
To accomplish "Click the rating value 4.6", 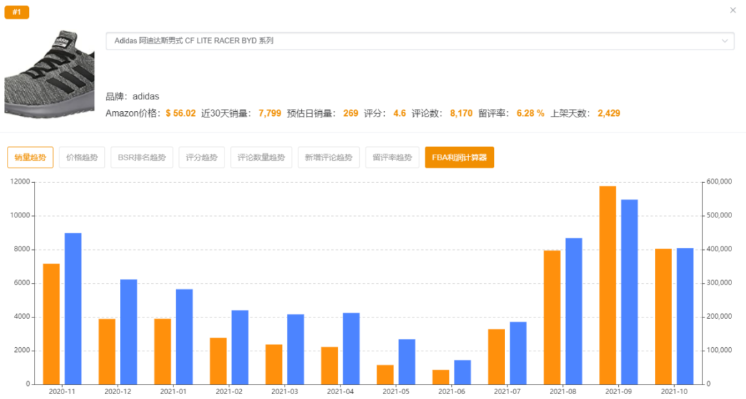I will (x=400, y=113).
